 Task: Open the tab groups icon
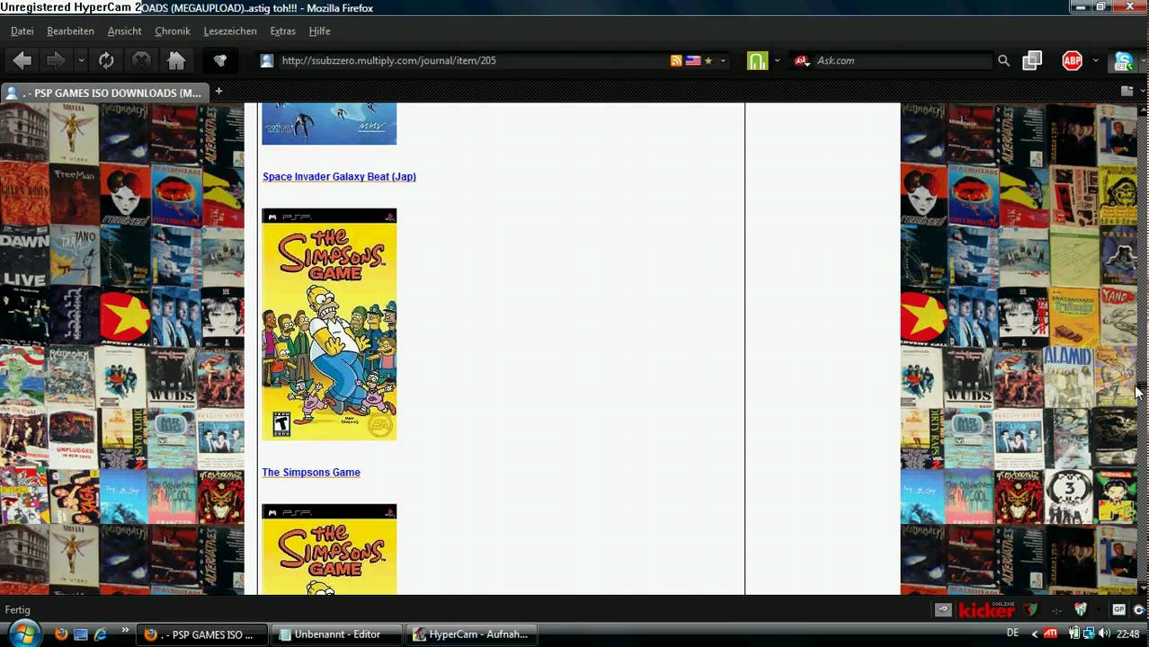tap(1127, 91)
